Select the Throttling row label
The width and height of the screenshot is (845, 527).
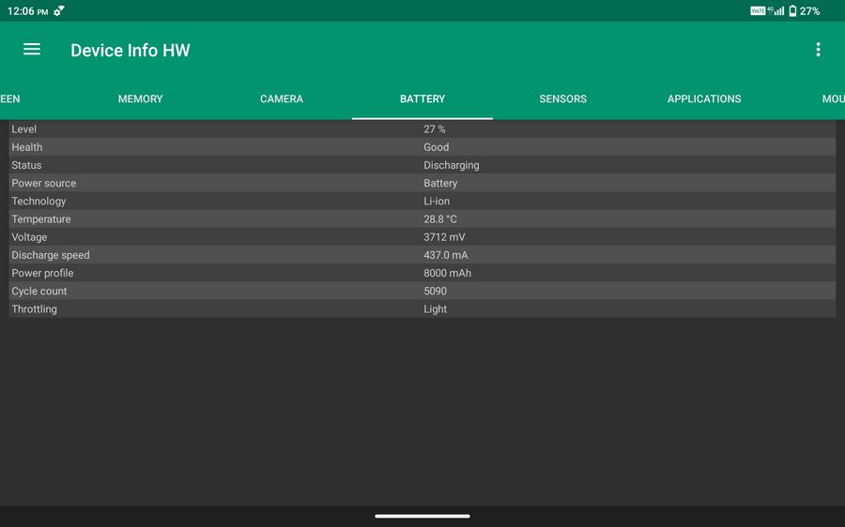point(34,309)
